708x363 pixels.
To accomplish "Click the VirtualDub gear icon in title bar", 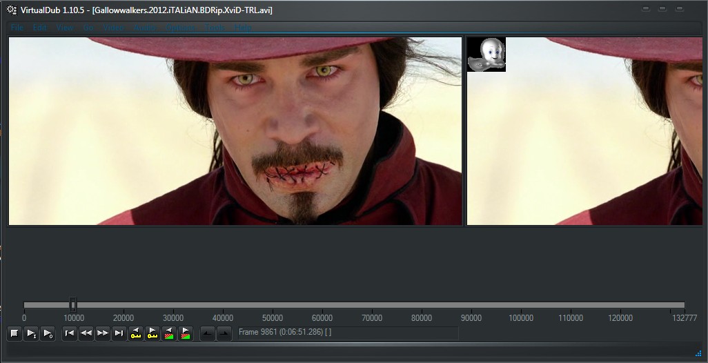I will (12, 10).
